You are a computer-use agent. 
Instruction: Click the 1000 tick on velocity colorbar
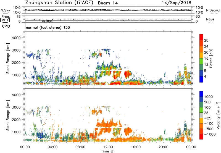click(x=209, y=97)
